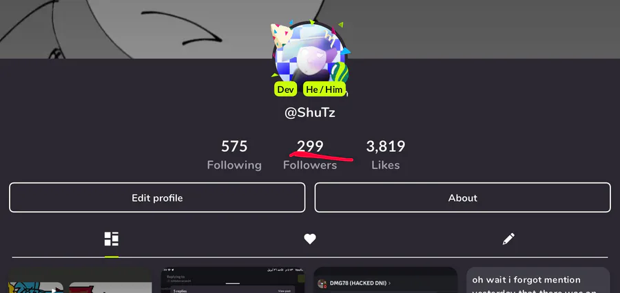Image resolution: width=620 pixels, height=293 pixels.
Task: Click the @ShuTz username text
Action: point(310,113)
